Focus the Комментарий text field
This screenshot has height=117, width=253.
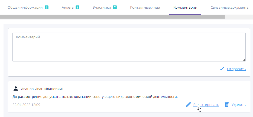[129, 47]
